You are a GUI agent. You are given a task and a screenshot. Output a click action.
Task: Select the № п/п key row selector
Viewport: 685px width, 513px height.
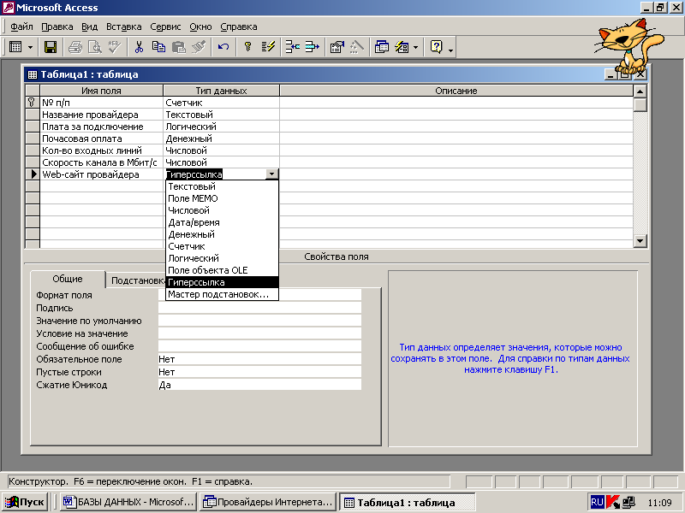tap(33, 103)
